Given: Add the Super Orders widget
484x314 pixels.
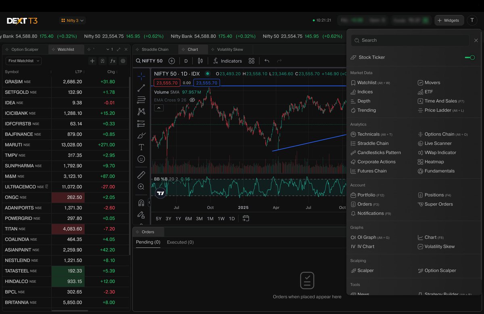Looking at the screenshot, I should (x=435, y=204).
